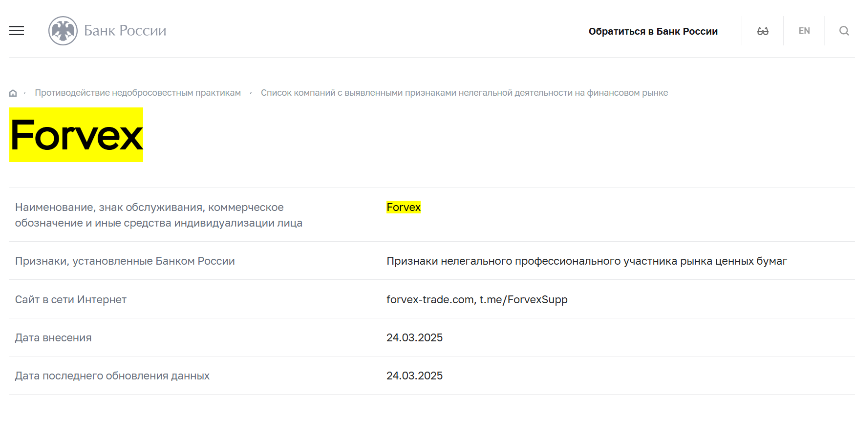Screen dimensions: 855x439
Task: Click the "Дата внесения" label
Action: click(x=53, y=337)
